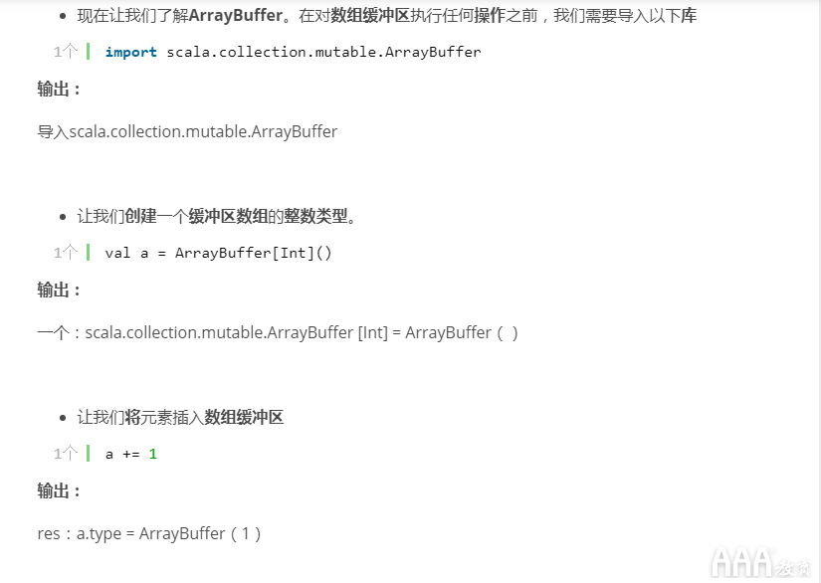Viewport: 821px width, 583px height.
Task: Click line number of the a += 1 block
Action: 65,454
